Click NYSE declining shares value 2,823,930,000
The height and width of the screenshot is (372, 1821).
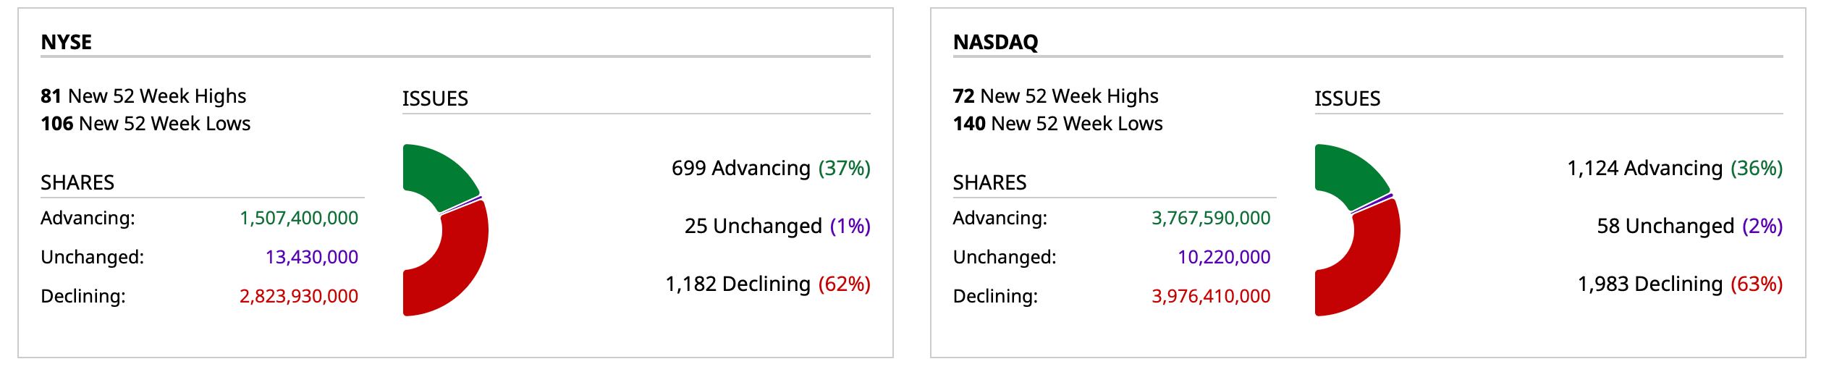pos(299,296)
